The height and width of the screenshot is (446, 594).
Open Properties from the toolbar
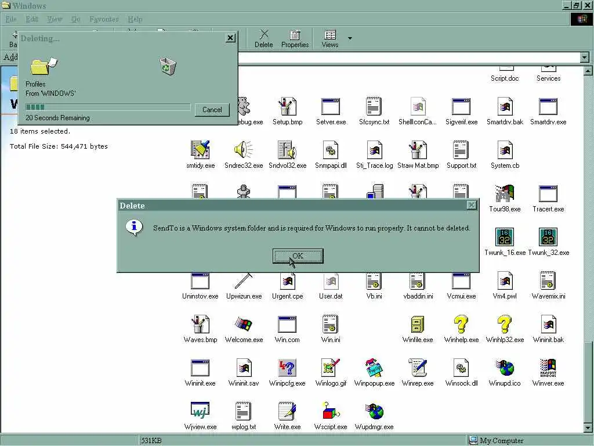pyautogui.click(x=295, y=39)
